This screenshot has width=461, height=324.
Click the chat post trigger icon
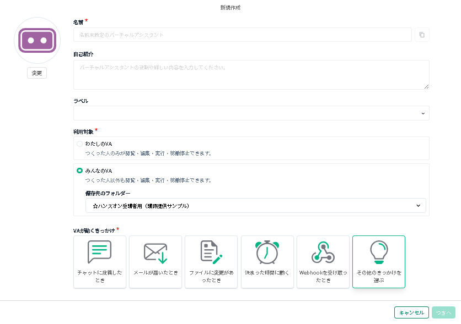coord(99,252)
